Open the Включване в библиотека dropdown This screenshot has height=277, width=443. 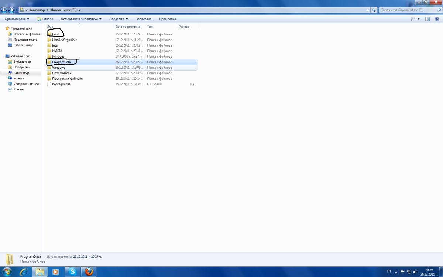click(x=81, y=19)
